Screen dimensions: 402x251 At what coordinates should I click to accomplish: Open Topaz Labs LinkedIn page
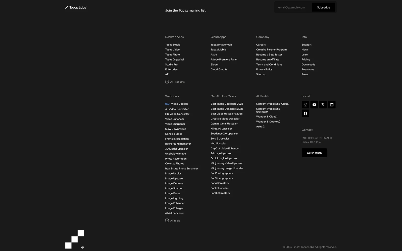pyautogui.click(x=332, y=105)
